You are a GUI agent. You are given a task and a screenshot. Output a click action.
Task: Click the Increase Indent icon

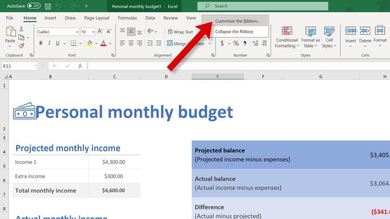click(x=158, y=43)
